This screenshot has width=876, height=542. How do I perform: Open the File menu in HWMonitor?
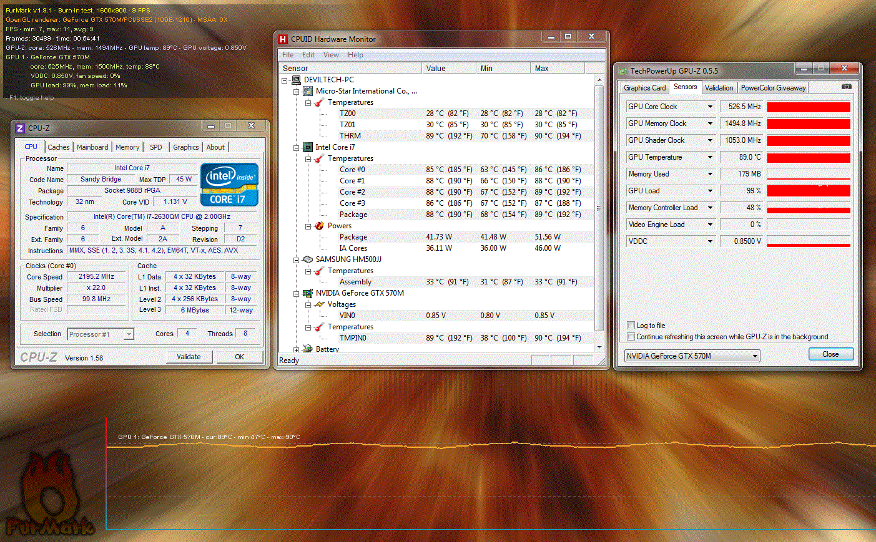[x=288, y=55]
